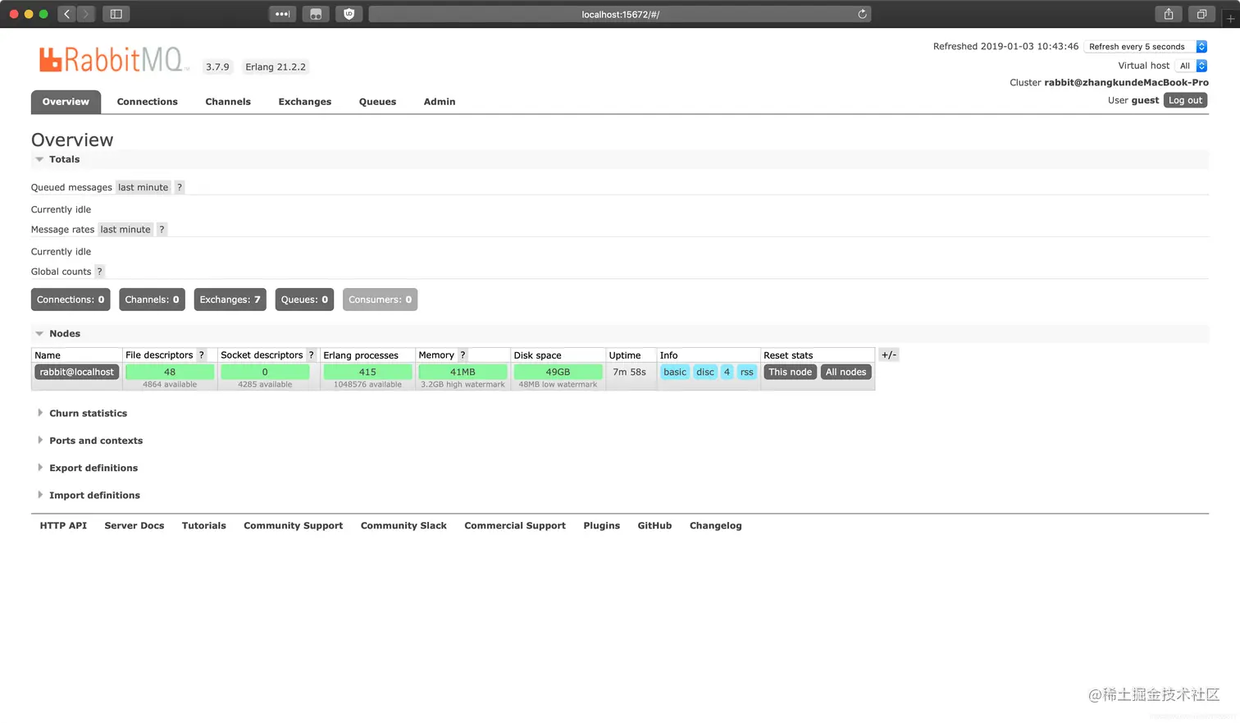Screen dimensions: 1240x723
Task: Reset stats for This node
Action: [x=790, y=373]
